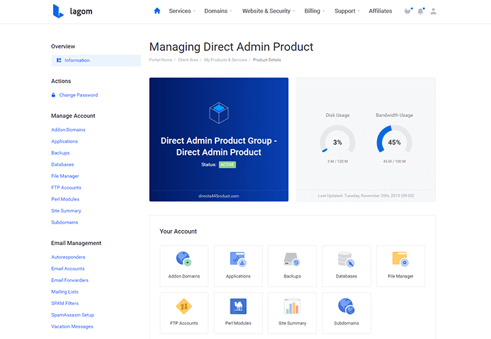Viewport: 491px width, 339px height.
Task: Open Databases in the sidebar
Action: click(63, 164)
